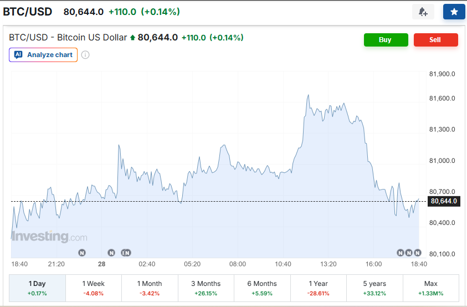Click the BTC/USD page heading
The image size is (467, 307).
point(27,12)
